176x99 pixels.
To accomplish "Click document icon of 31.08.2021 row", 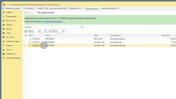I will (x=30, y=39).
